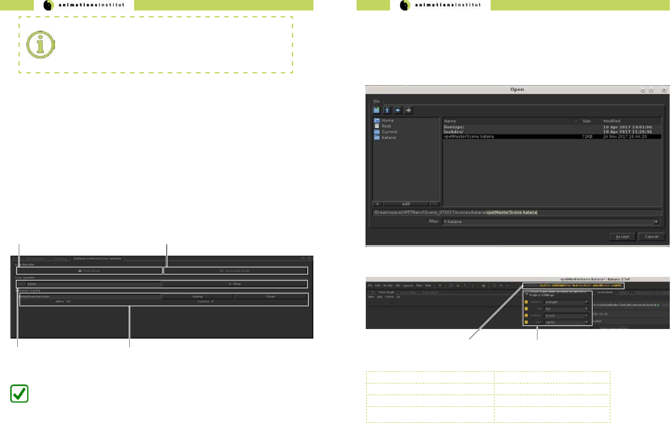Click the up-directory arrow icon
The height and width of the screenshot is (423, 670).
387,110
